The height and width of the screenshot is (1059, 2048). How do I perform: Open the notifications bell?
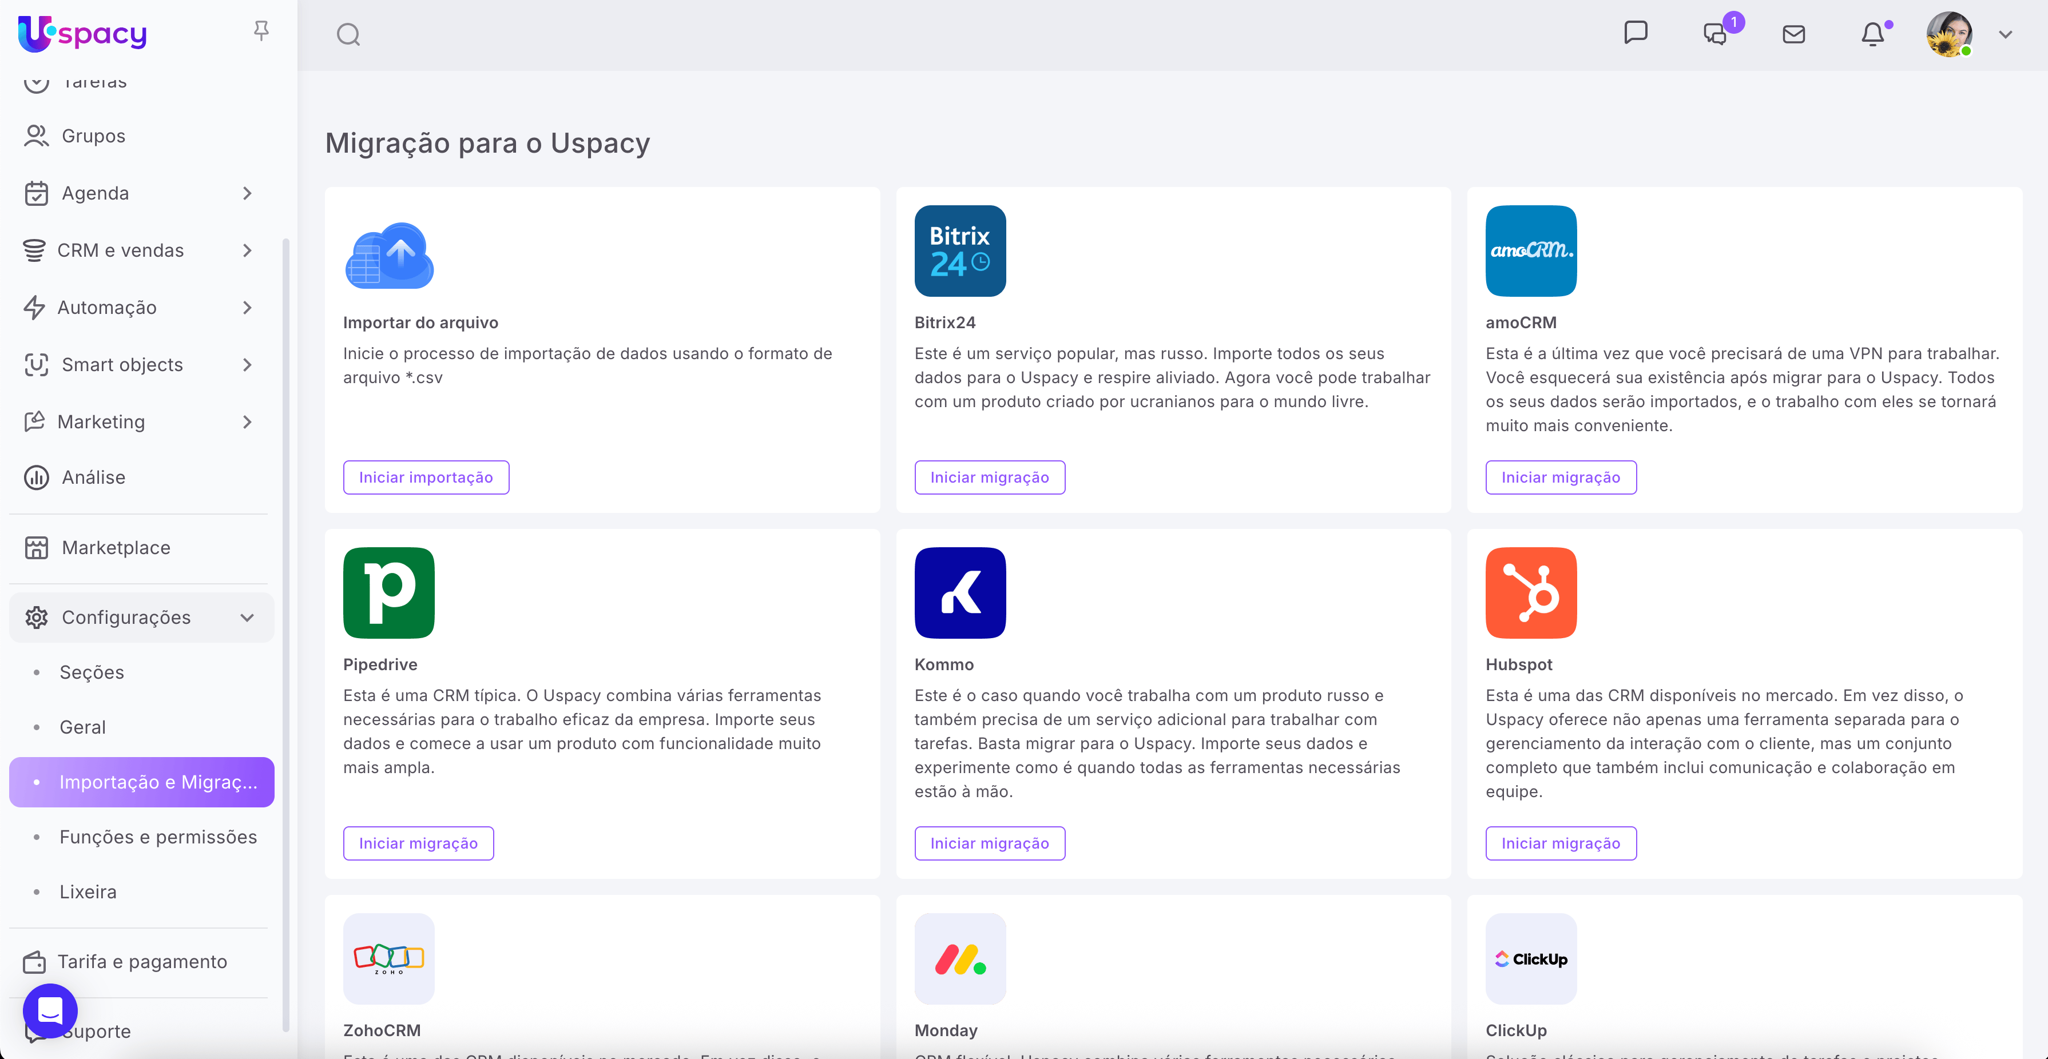(1872, 34)
